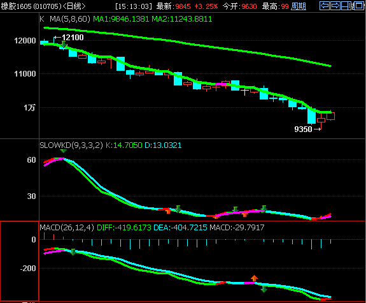
Task: Select the MA(5,8,60) indicator label
Action: (70, 19)
